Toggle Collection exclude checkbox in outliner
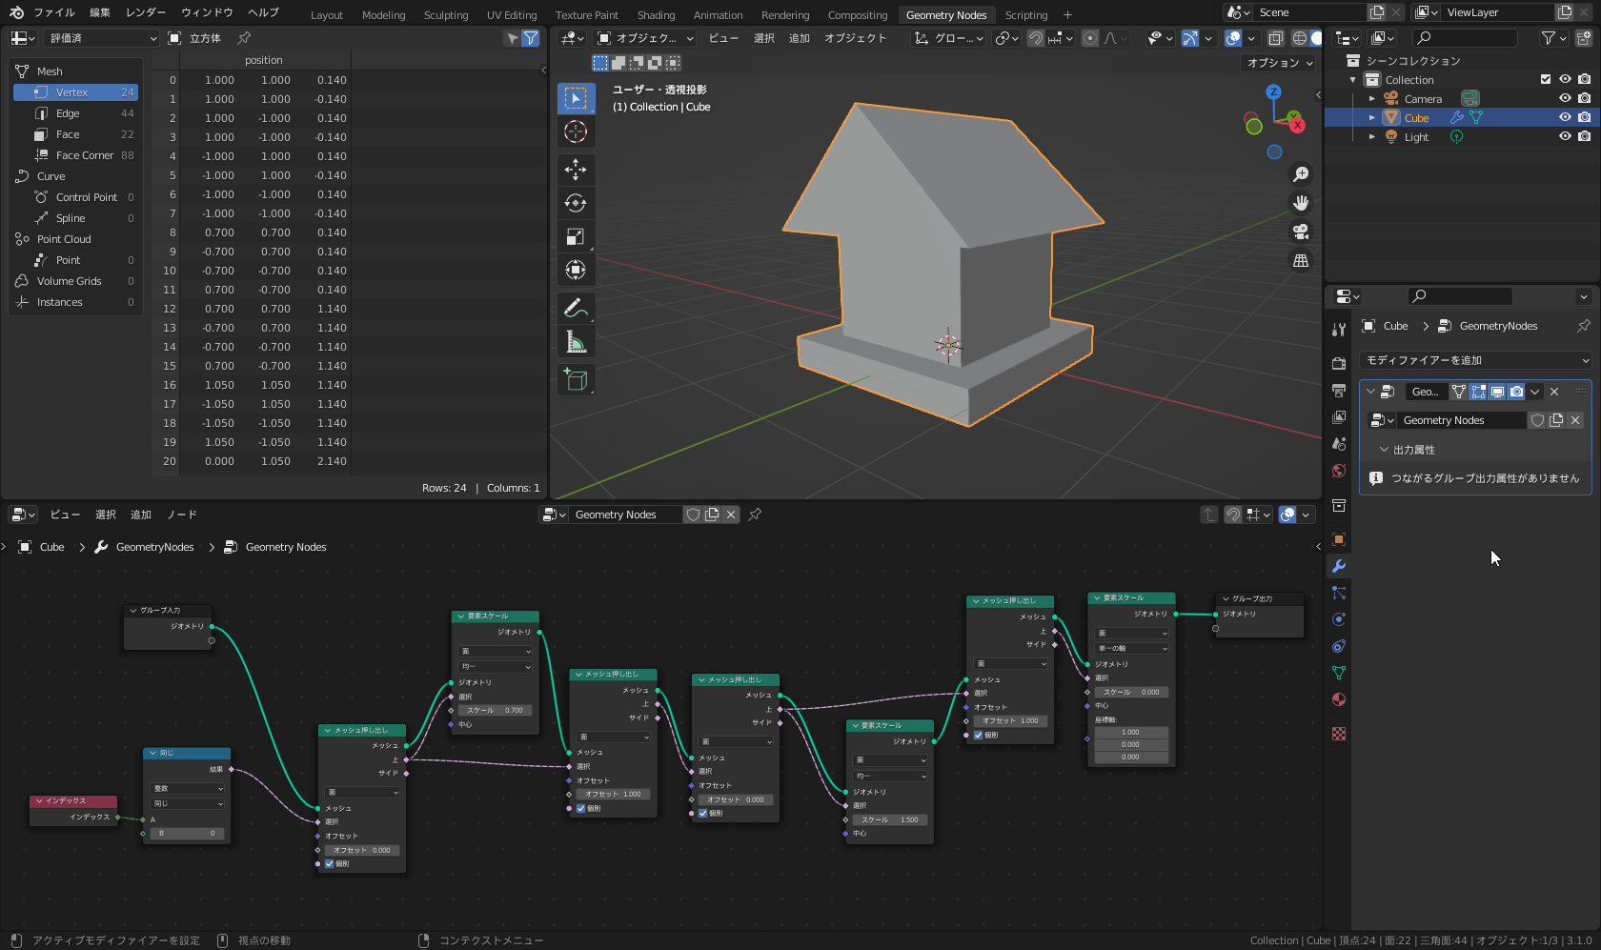 tap(1546, 79)
